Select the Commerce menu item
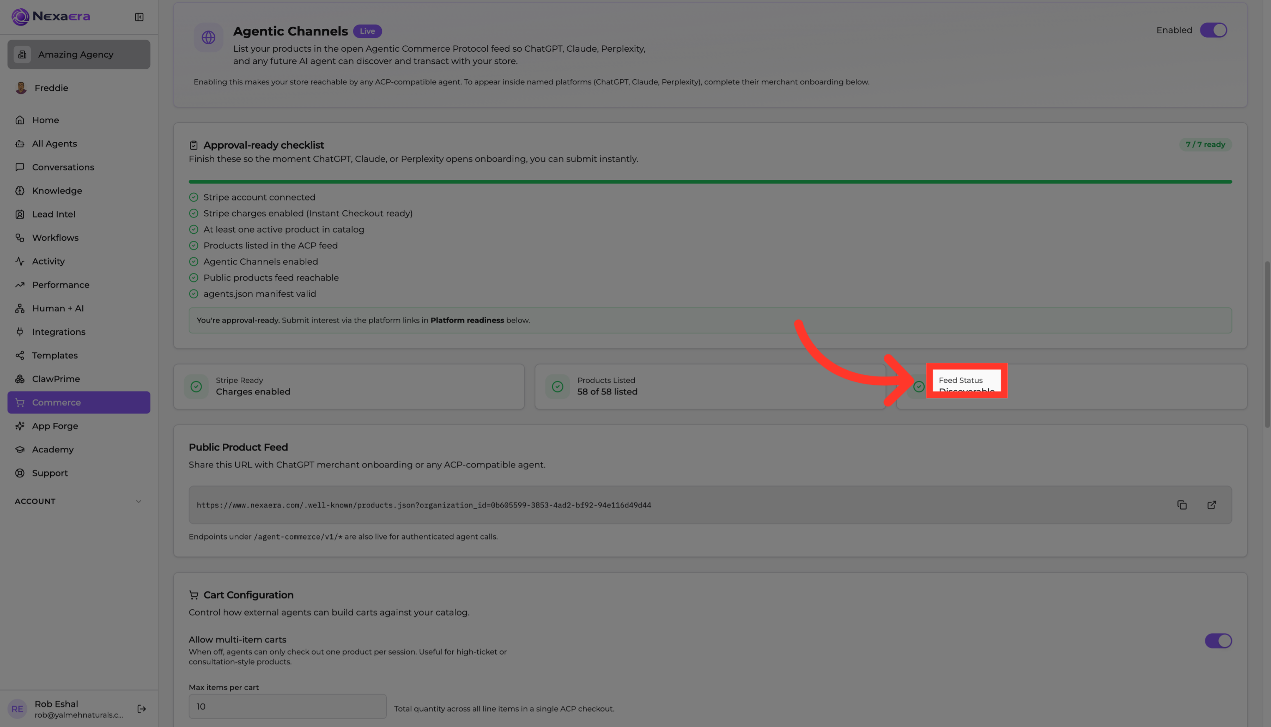Screen dimensions: 1271x727 79,402
